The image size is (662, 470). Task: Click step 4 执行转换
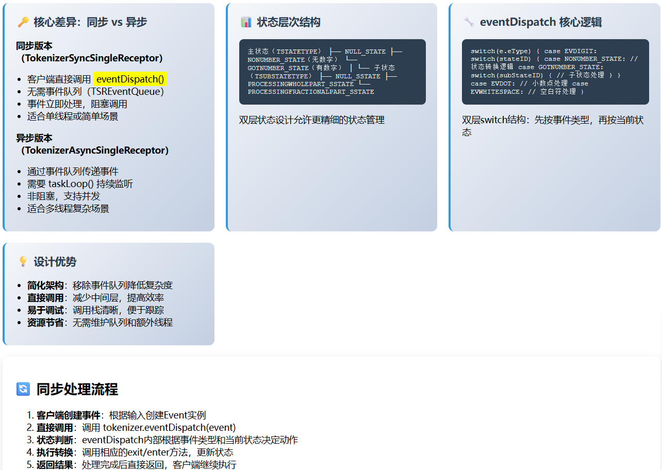[x=135, y=452]
